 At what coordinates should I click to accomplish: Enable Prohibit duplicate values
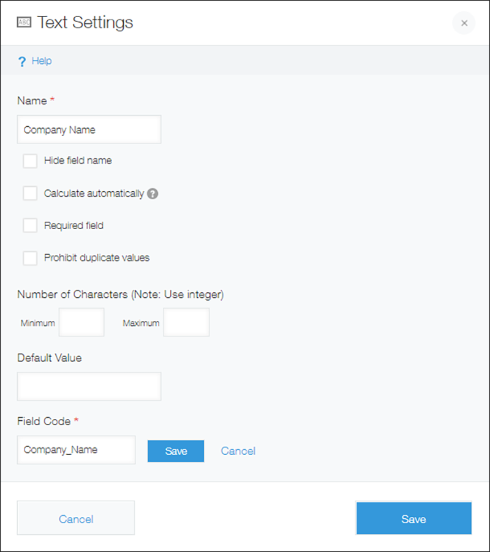[x=30, y=258]
